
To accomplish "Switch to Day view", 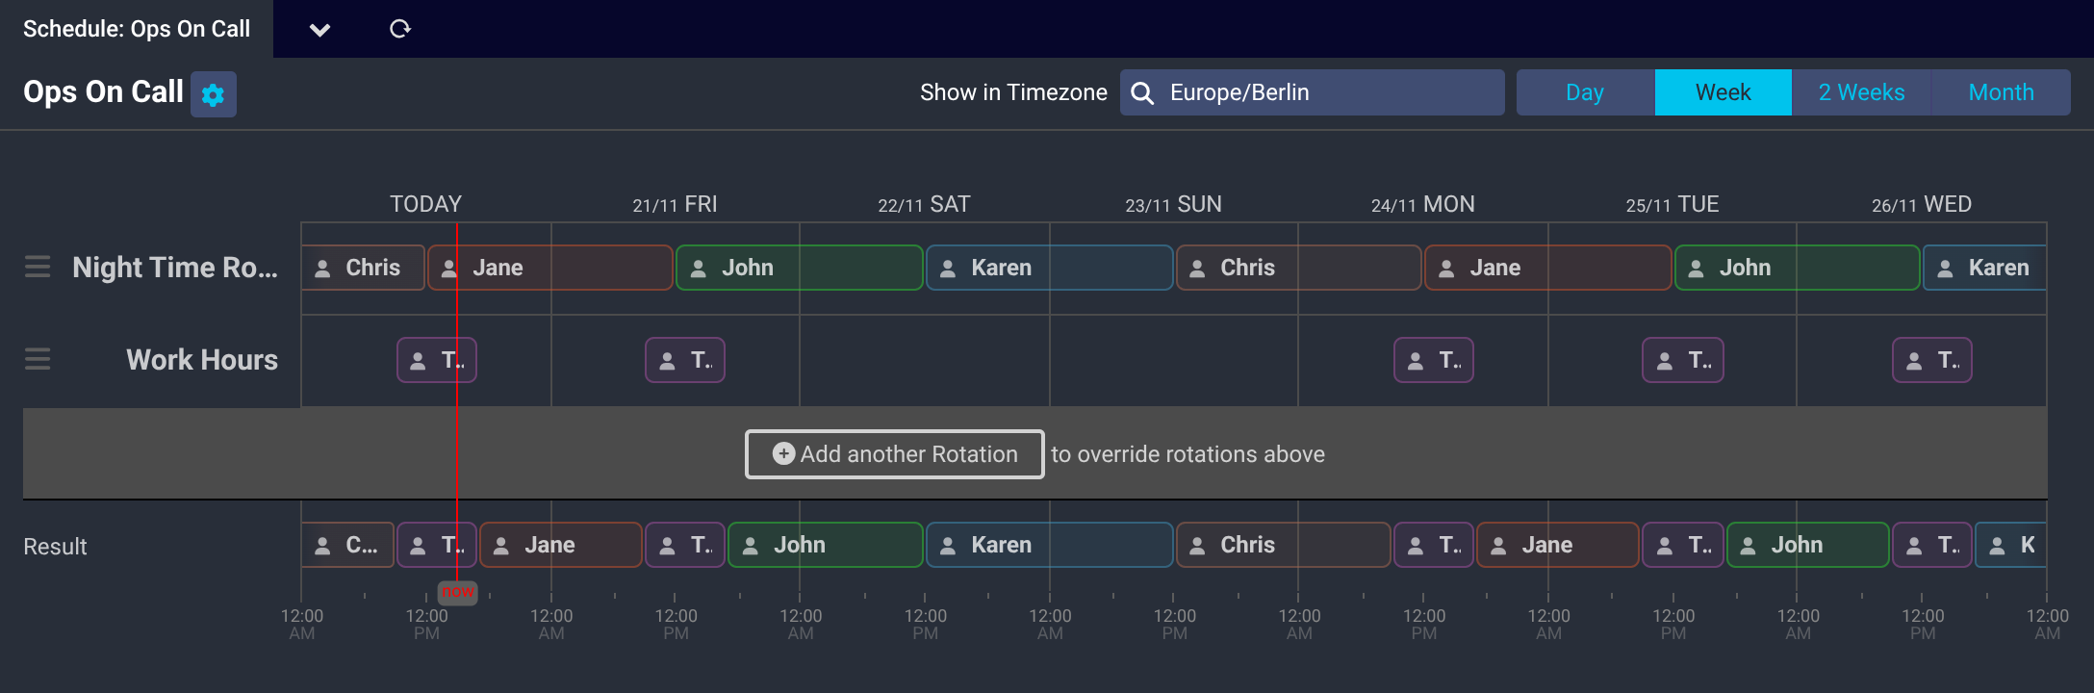I will 1584,92.
